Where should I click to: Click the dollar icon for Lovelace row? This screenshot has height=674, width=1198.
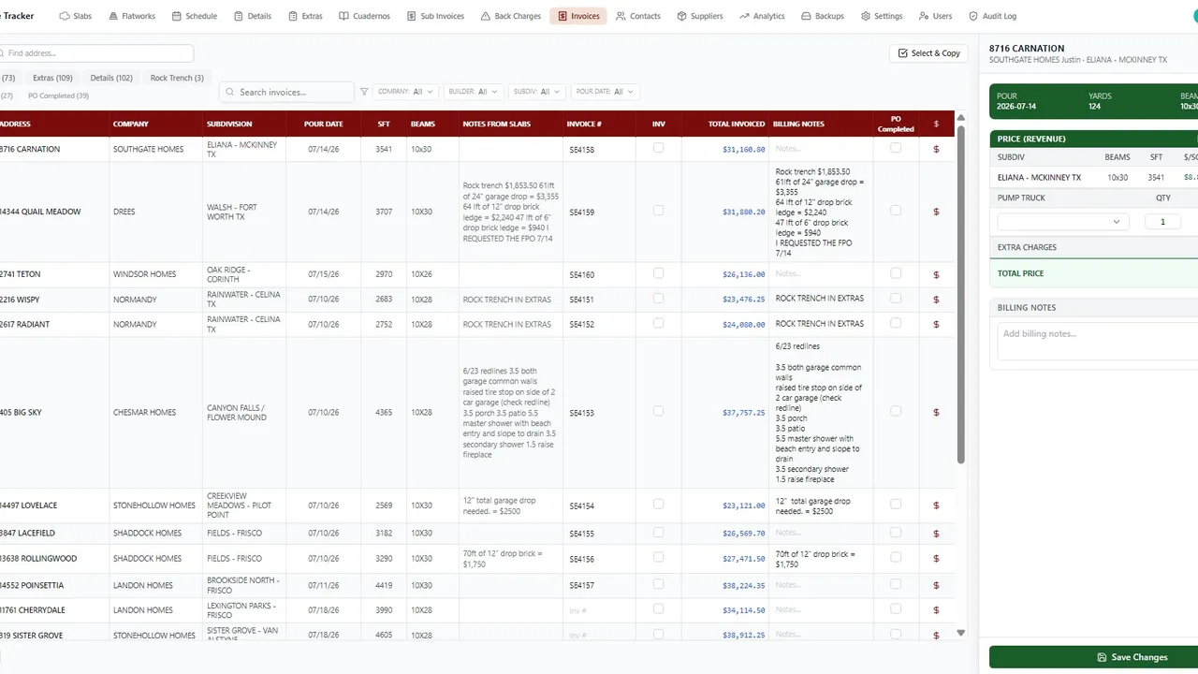[936, 505]
